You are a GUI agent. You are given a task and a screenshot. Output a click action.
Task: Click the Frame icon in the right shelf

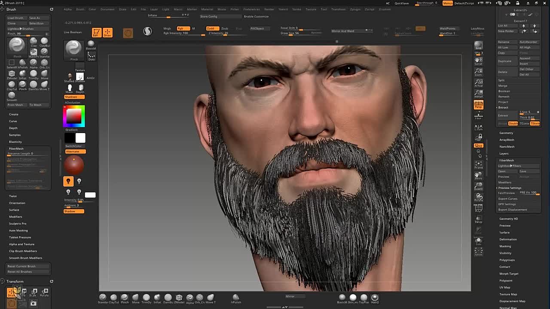point(478,165)
